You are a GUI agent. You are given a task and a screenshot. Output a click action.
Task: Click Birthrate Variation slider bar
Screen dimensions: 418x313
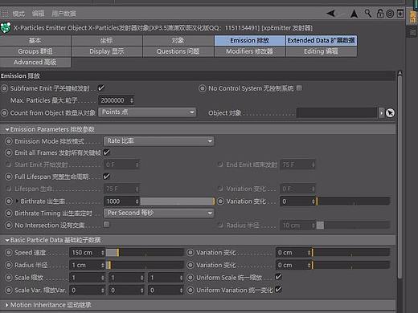353,201
